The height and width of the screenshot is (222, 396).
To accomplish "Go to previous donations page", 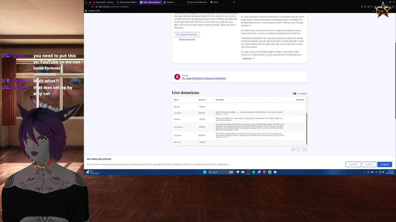I will (298, 149).
